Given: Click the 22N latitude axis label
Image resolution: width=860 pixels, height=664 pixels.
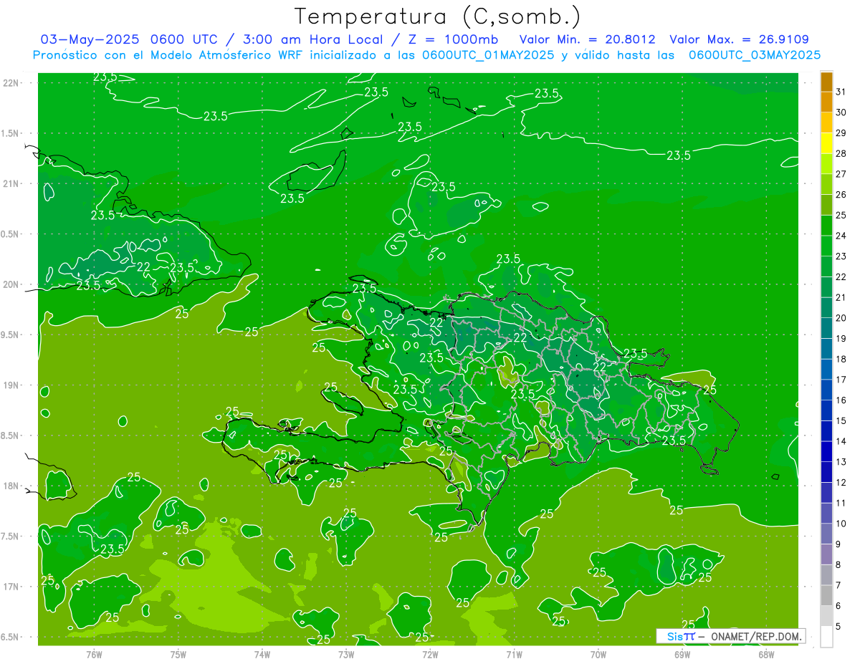Looking at the screenshot, I should coord(12,83).
